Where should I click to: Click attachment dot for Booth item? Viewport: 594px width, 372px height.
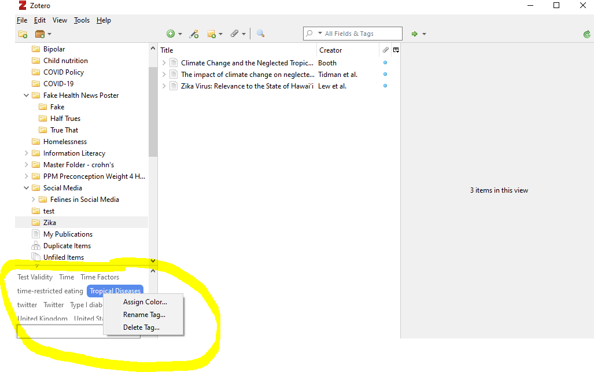(385, 63)
